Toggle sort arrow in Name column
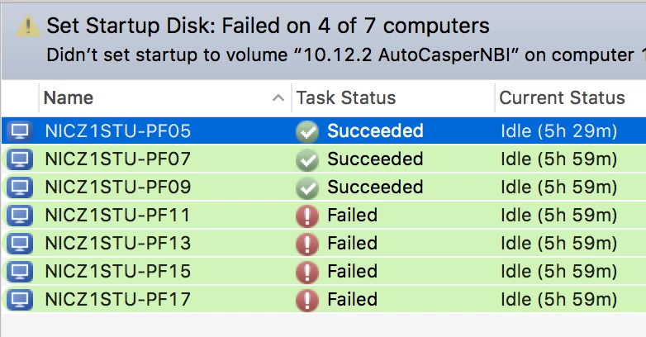Image resolution: width=646 pixels, height=337 pixels. 277,98
